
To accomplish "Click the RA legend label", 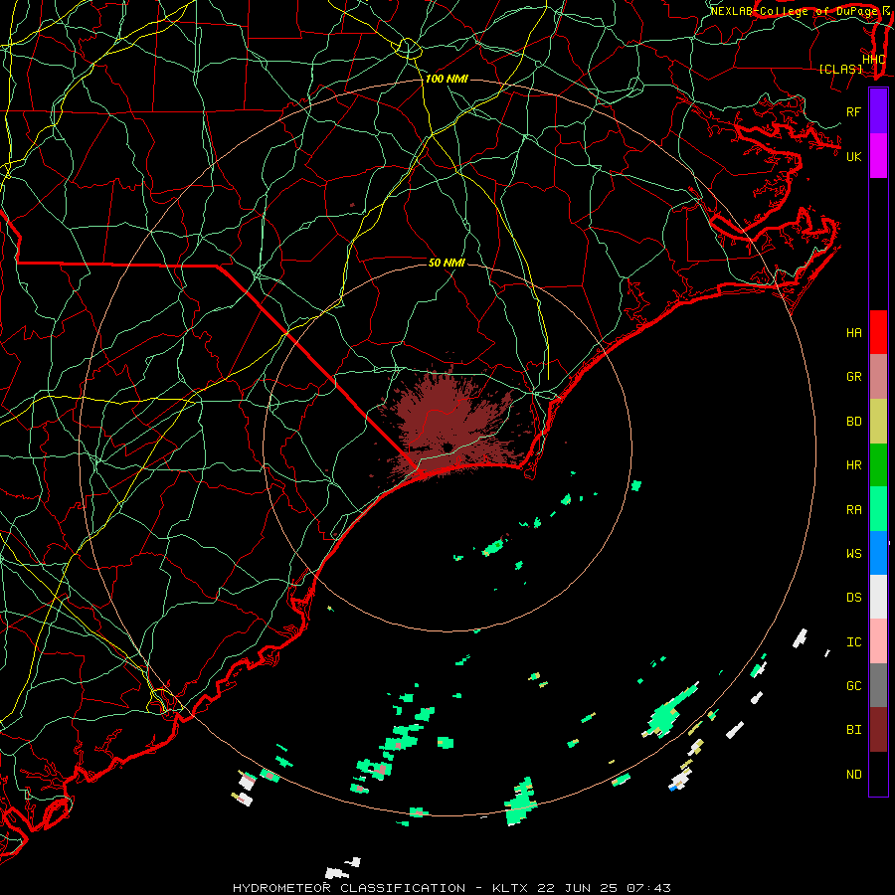I will (x=854, y=510).
